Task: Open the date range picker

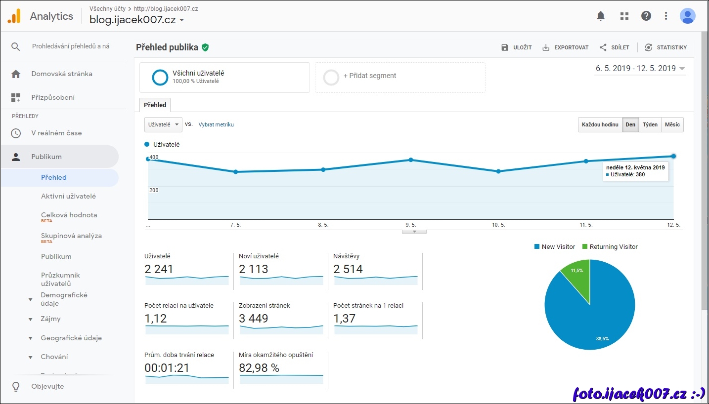Action: tap(640, 69)
